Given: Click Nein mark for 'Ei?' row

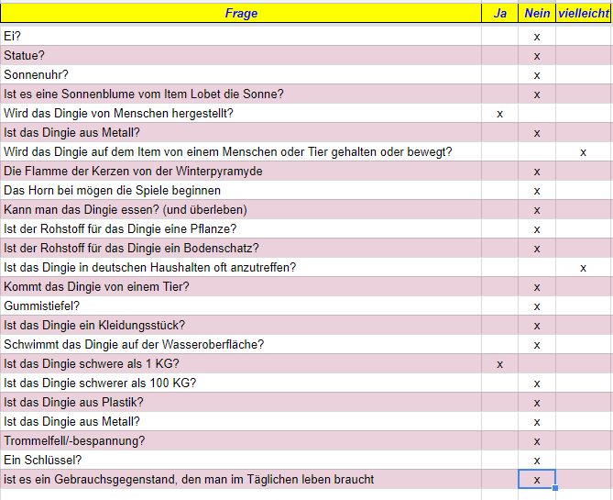Looking at the screenshot, I should pyautogui.click(x=537, y=37).
